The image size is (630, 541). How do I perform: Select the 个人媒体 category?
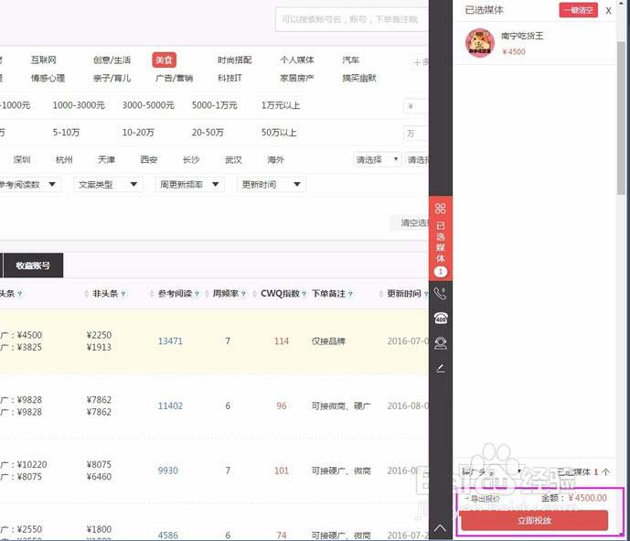click(297, 60)
